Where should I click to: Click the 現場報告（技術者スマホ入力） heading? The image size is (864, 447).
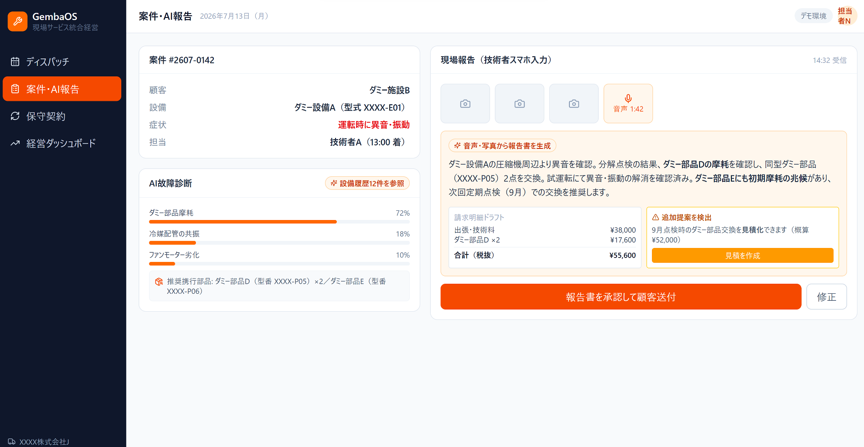pos(498,60)
